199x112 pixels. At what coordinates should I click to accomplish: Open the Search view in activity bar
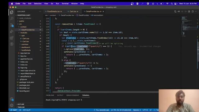12,19
